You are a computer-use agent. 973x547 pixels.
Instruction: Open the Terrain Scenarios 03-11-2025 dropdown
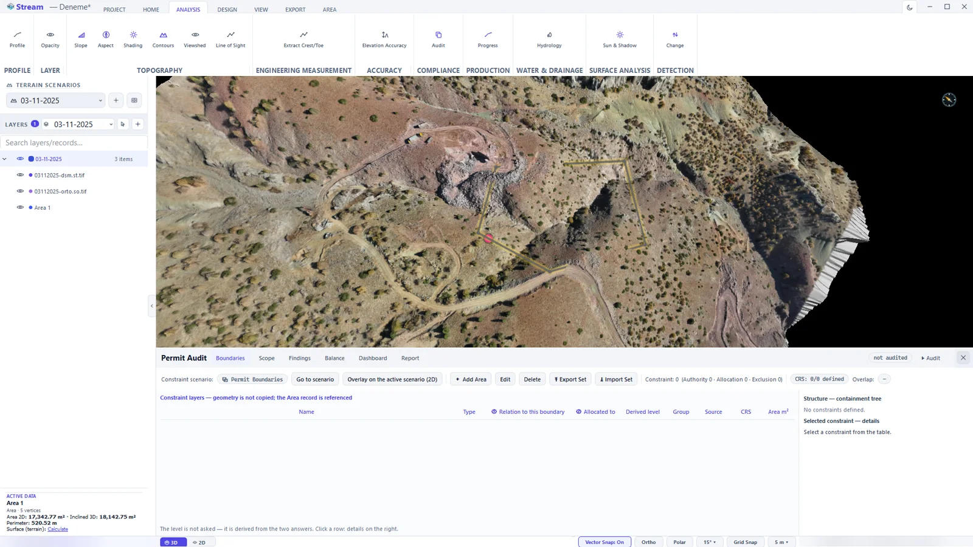56,100
